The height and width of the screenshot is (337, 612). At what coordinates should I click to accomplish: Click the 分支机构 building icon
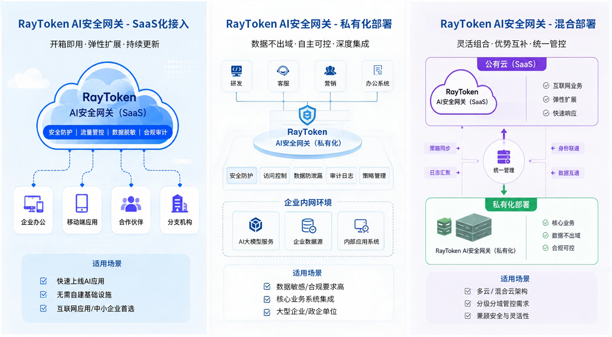(180, 203)
